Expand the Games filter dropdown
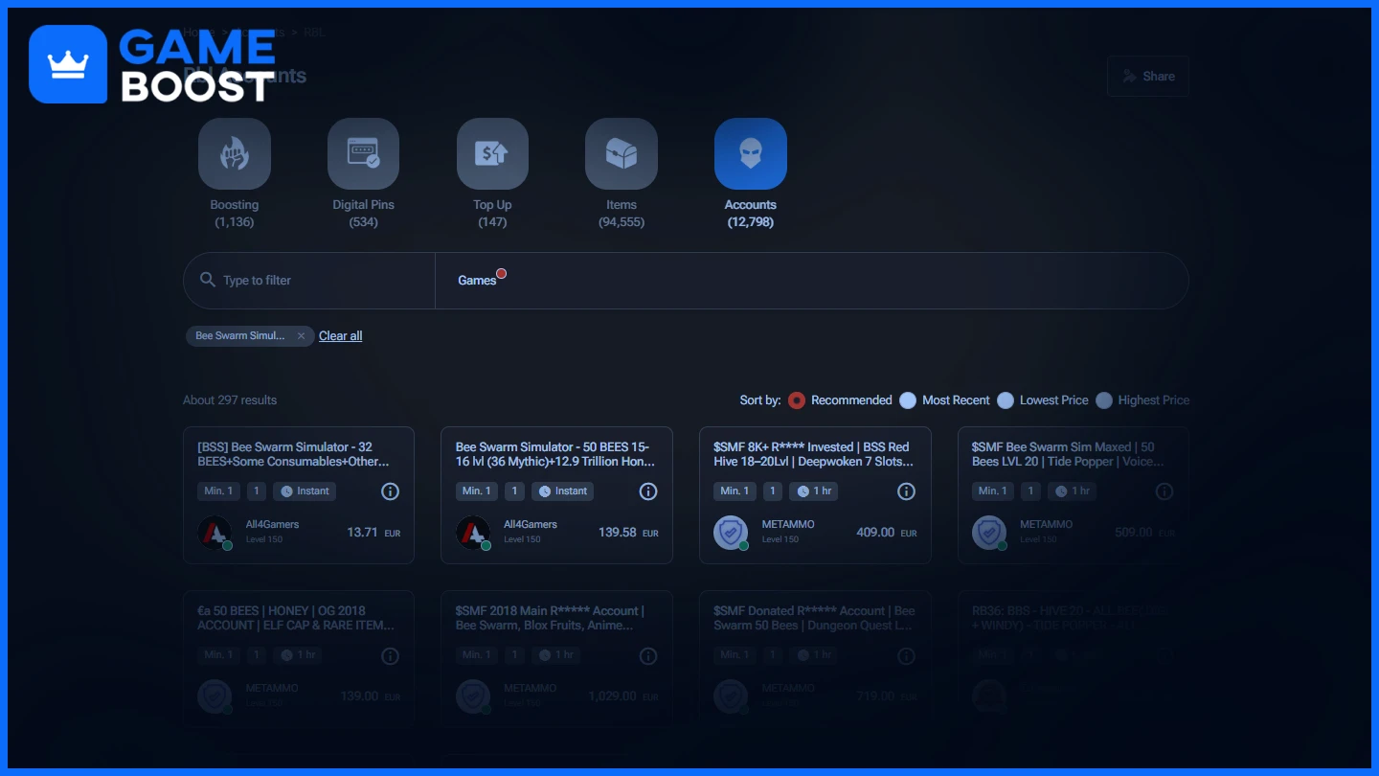 477,281
